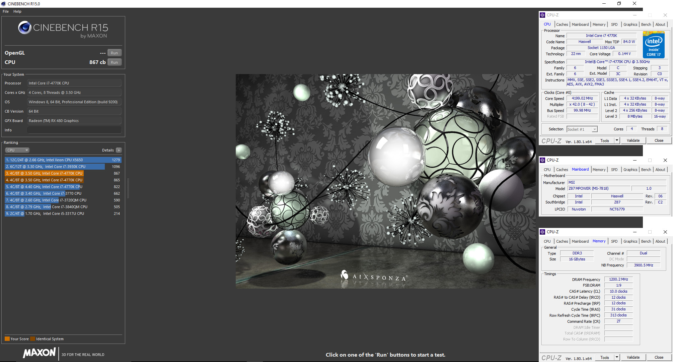Open Socket #1 selection dropdown in CPU-Z
The width and height of the screenshot is (673, 362).
coord(582,129)
